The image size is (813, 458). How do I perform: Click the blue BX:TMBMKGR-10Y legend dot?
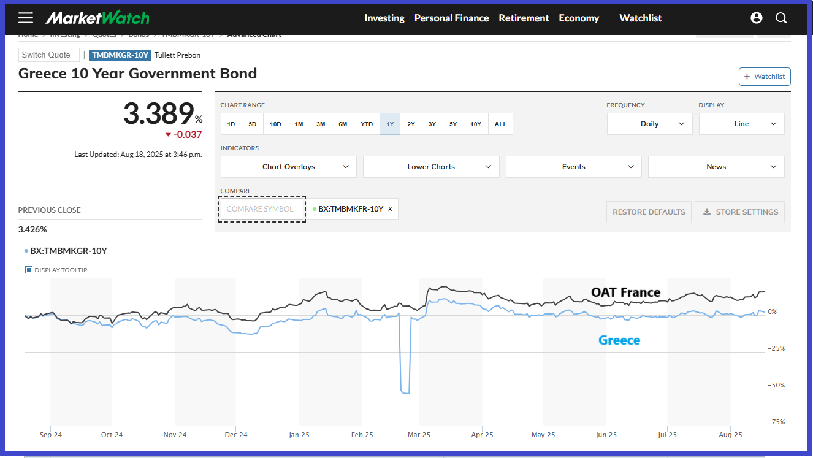pyautogui.click(x=26, y=251)
